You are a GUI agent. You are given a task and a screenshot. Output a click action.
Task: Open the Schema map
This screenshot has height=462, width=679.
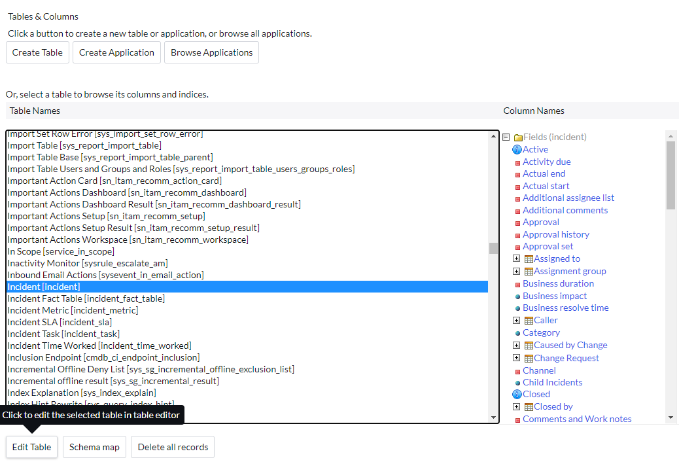[94, 447]
